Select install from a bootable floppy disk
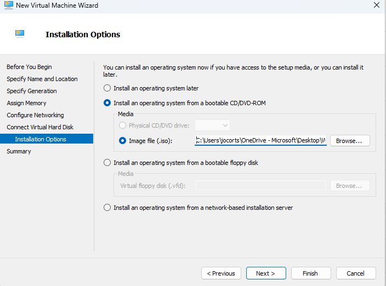Screen dimensions: 386x286 coord(107,163)
